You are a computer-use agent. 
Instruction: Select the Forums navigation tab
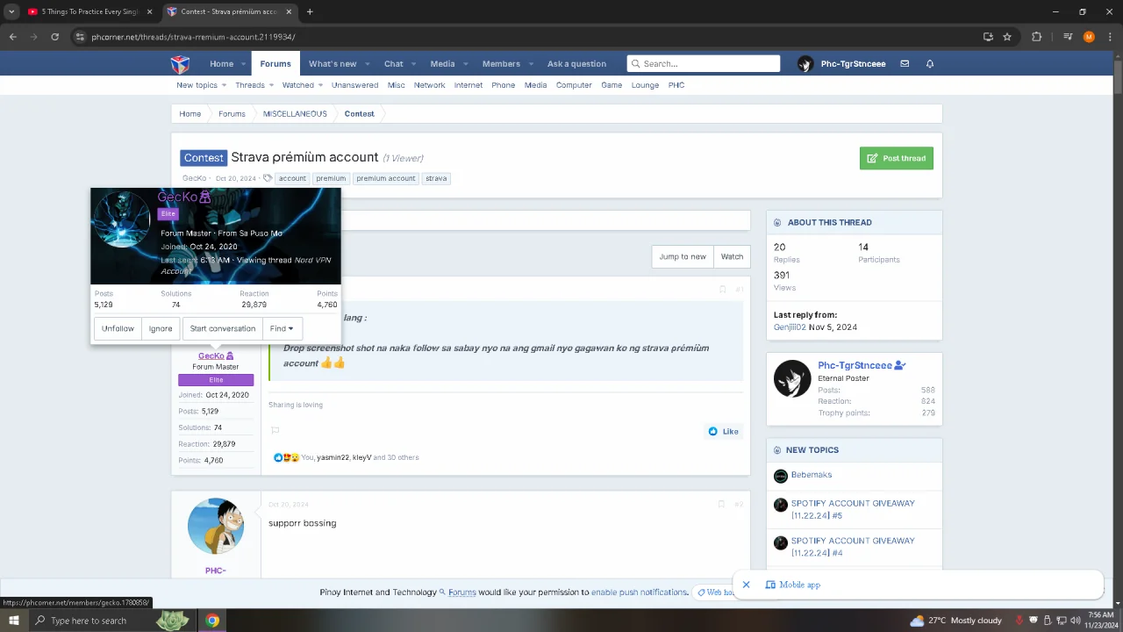(x=275, y=64)
